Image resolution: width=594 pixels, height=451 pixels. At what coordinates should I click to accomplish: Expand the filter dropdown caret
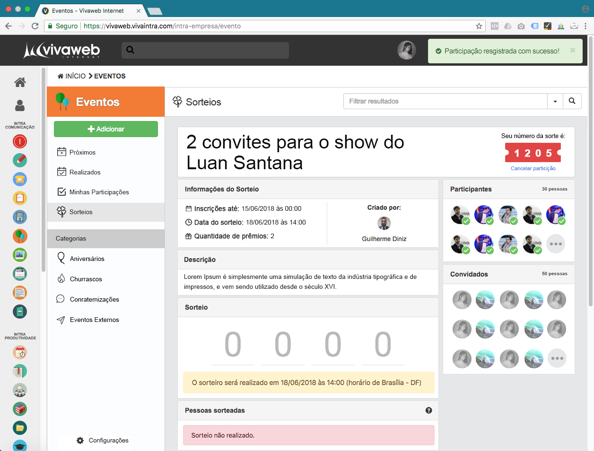tap(555, 101)
